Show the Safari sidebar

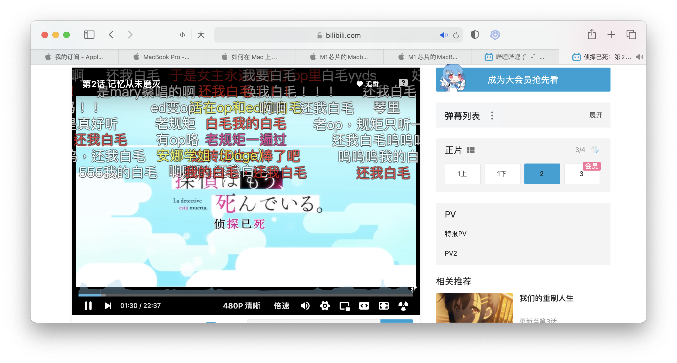pyautogui.click(x=89, y=35)
